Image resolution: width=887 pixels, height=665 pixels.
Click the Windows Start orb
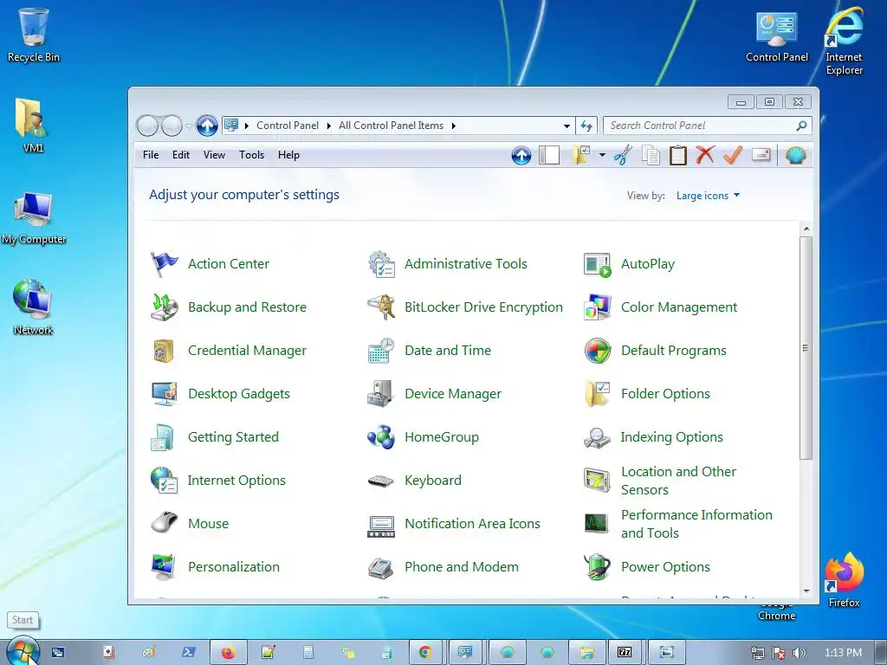[23, 651]
